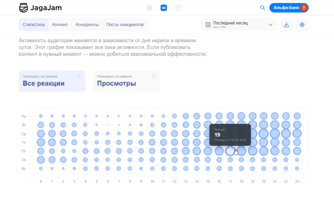
Task: Show Просмотры on the chart
Action: coord(127,81)
